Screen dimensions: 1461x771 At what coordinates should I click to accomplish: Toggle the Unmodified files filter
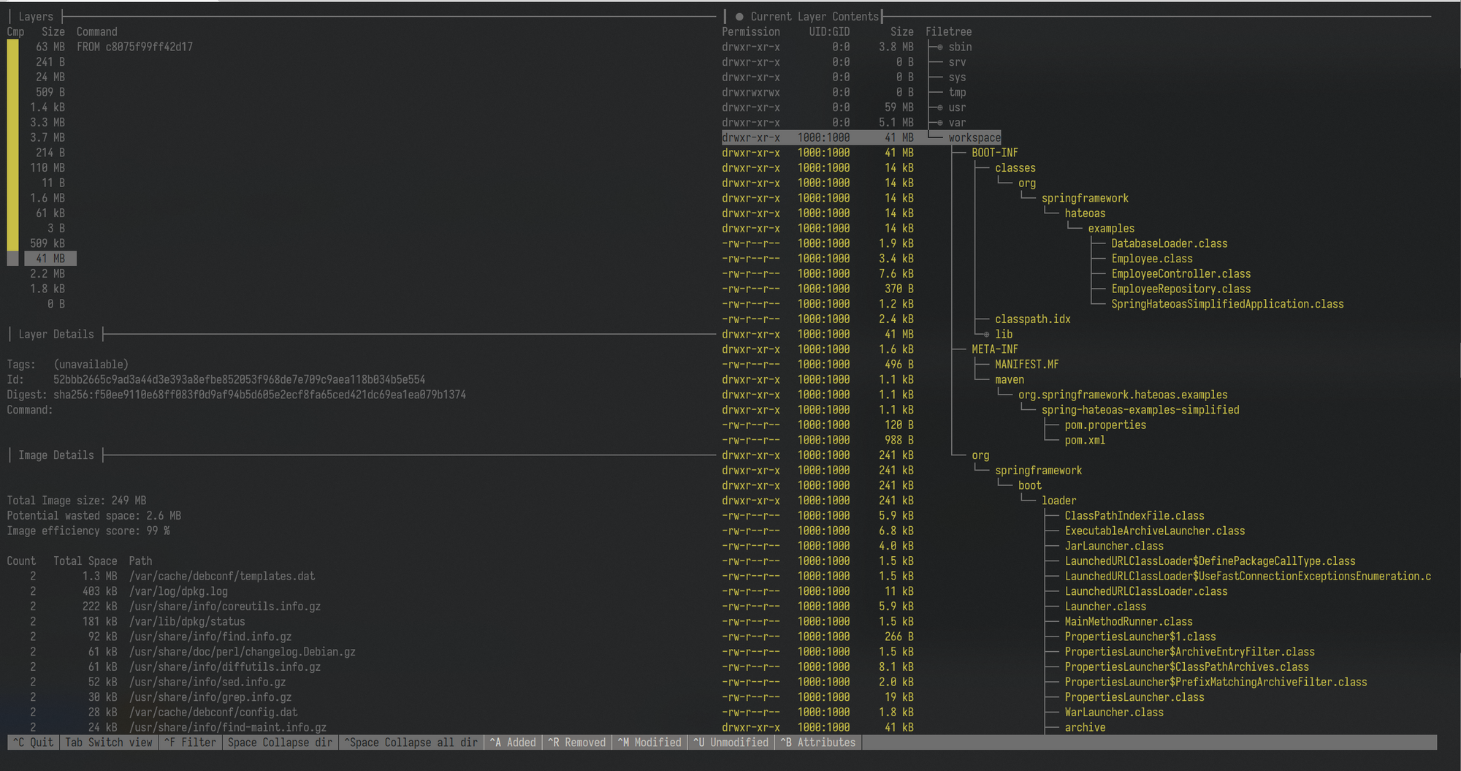731,742
